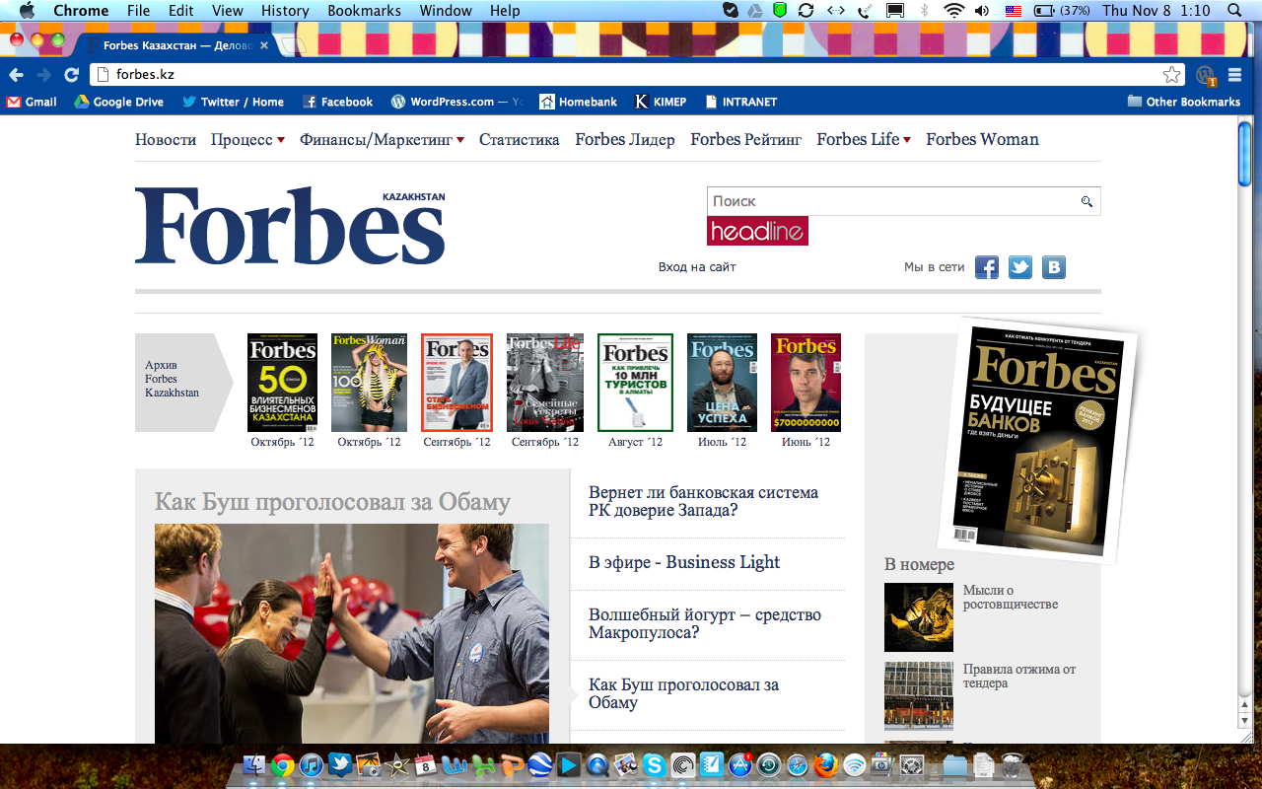1262x789 pixels.
Task: Reload the page using the refresh icon
Action: click(71, 75)
